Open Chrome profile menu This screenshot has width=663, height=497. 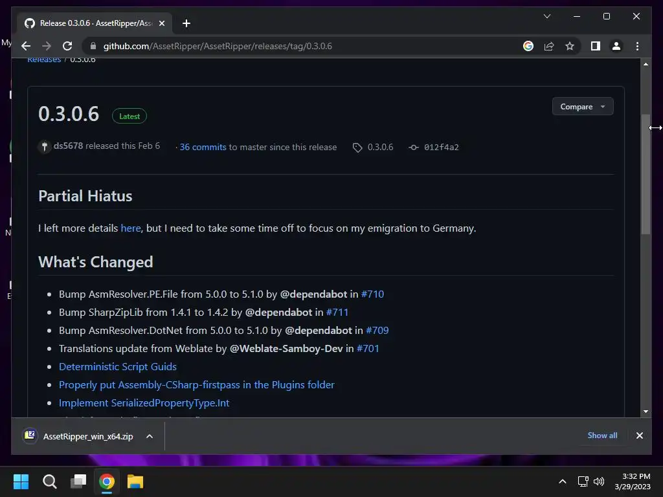(616, 46)
